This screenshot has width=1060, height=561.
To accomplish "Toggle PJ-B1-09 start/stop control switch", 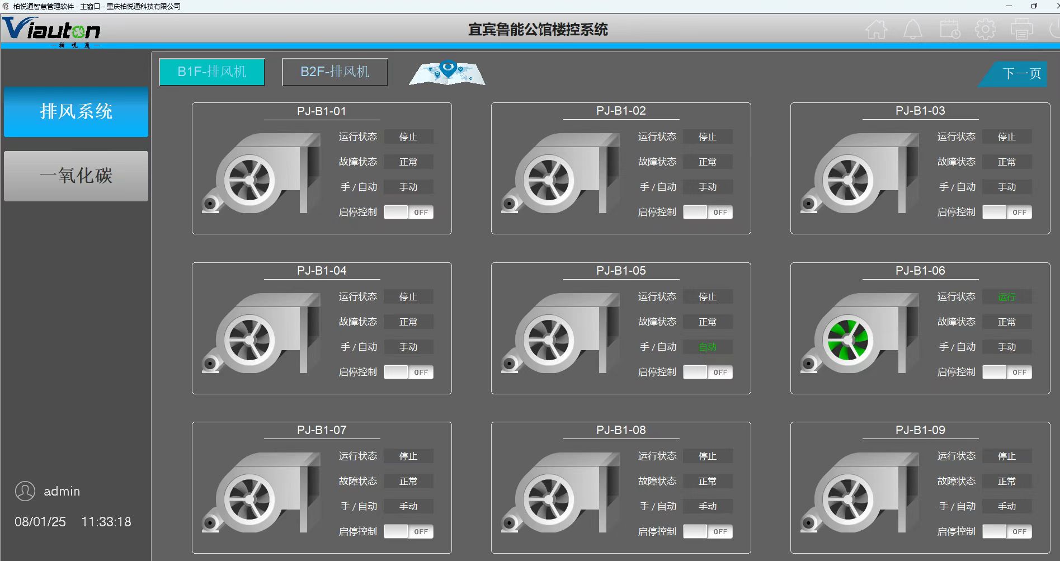I will (x=1007, y=532).
